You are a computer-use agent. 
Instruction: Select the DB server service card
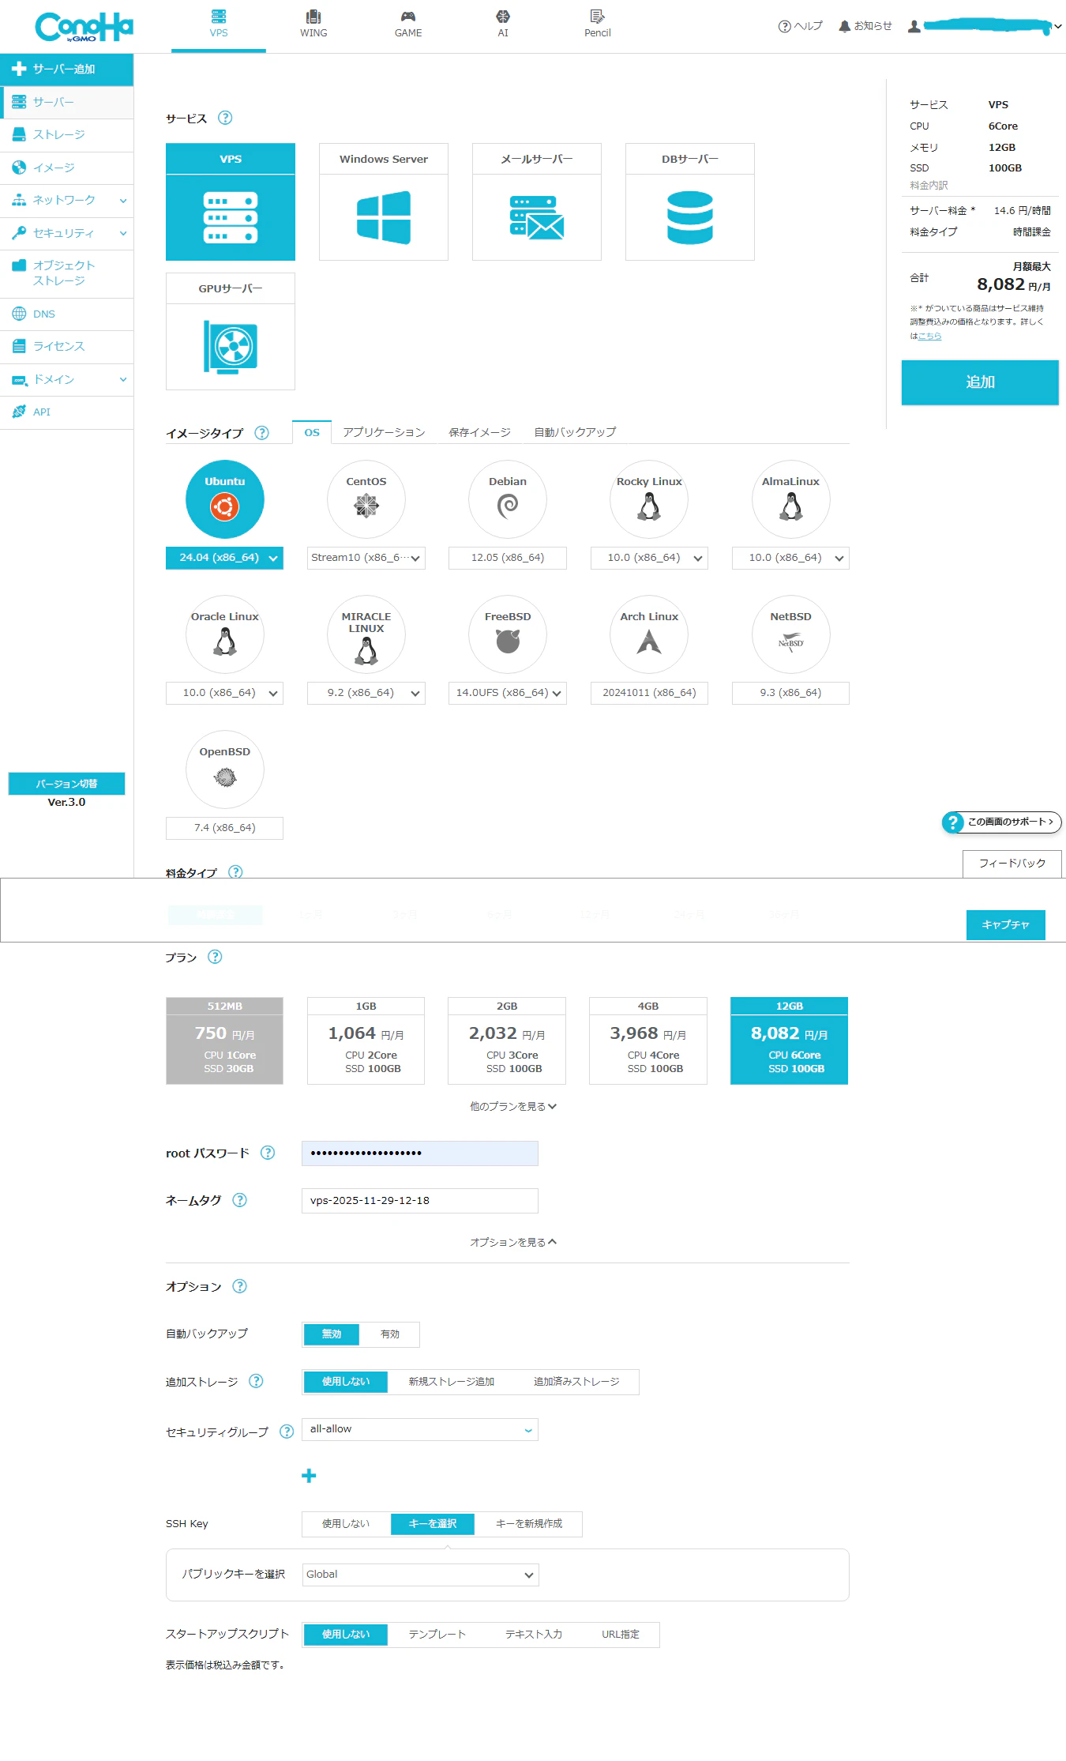[690, 201]
